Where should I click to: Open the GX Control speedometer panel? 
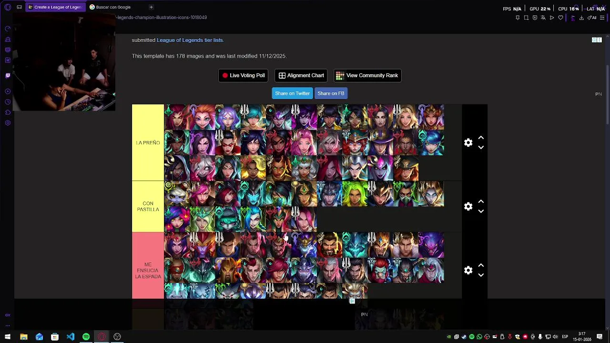[x=8, y=29]
